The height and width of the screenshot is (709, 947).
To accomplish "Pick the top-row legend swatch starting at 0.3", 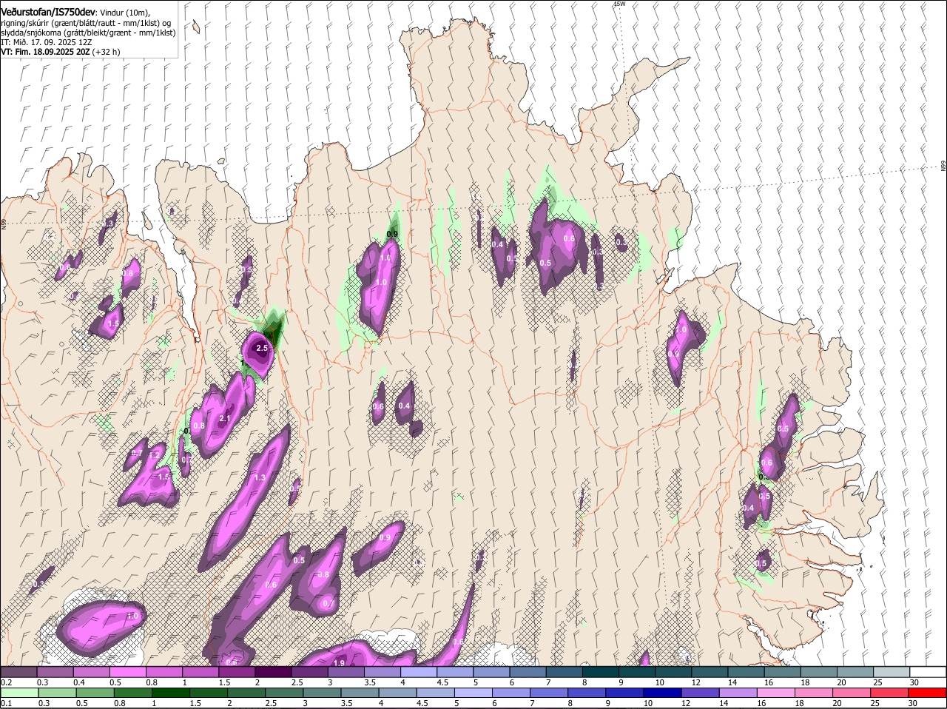I will 55,672.
